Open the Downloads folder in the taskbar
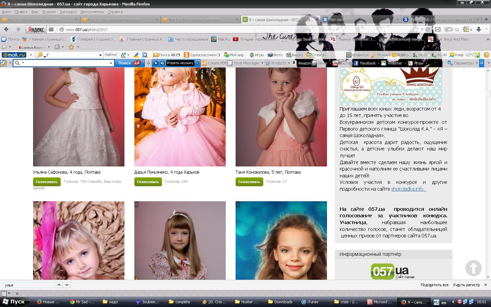 tap(281, 302)
